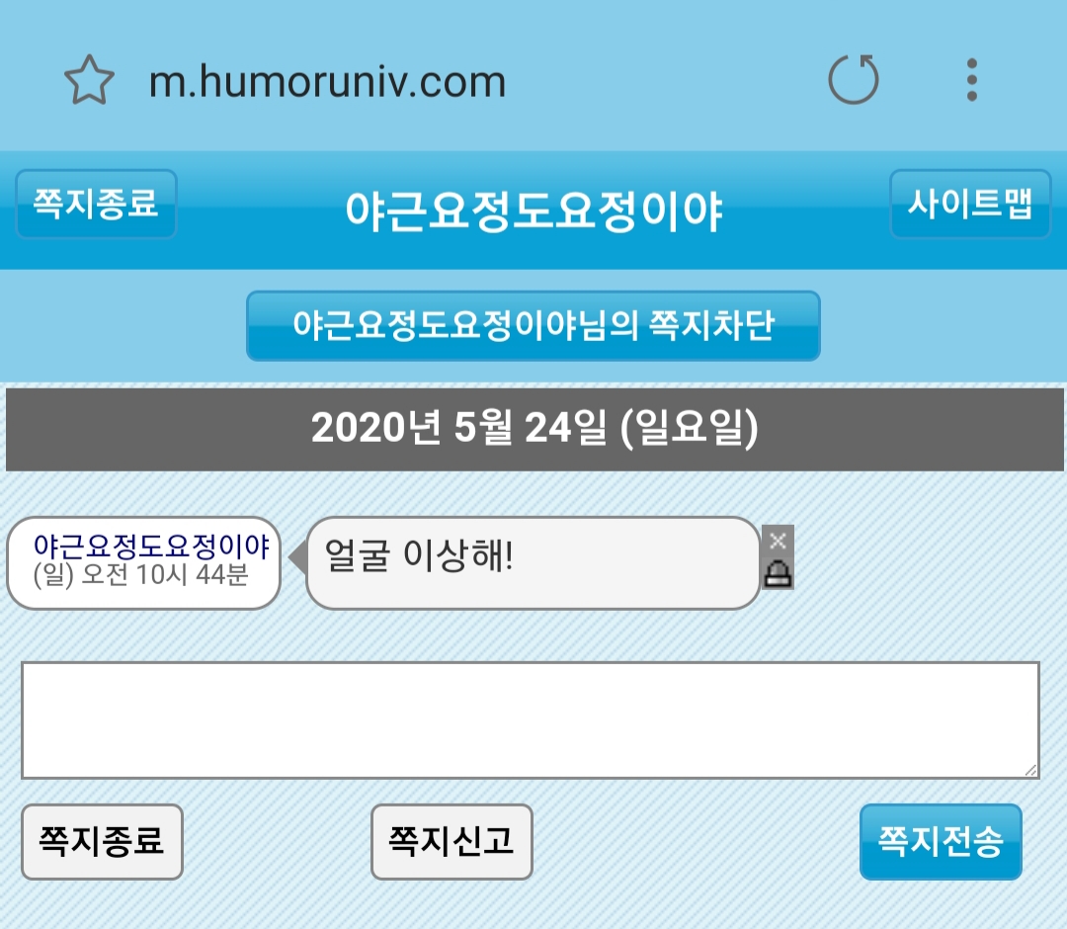Viewport: 1067px width, 929px height.
Task: Tap the 야근요정도요정이야 page title
Action: click(x=533, y=211)
